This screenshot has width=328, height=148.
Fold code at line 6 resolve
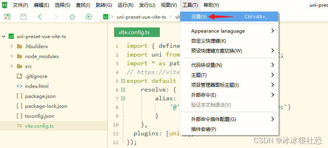123,90
